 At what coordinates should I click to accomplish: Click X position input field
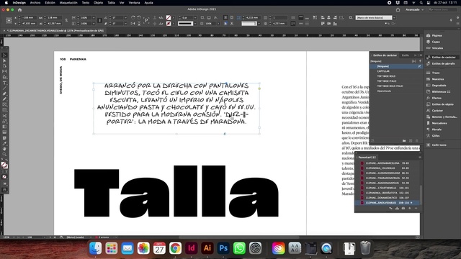click(29, 17)
